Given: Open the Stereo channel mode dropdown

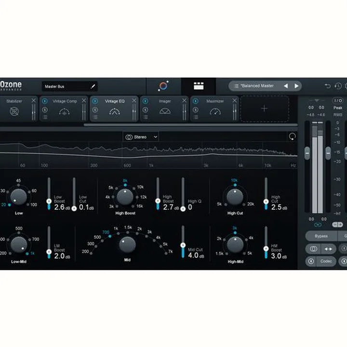Looking at the screenshot, I should 141,137.
